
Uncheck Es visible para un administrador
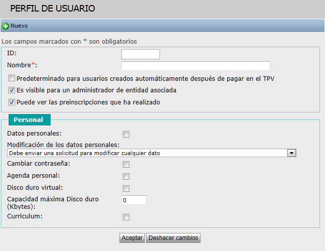(x=12, y=90)
